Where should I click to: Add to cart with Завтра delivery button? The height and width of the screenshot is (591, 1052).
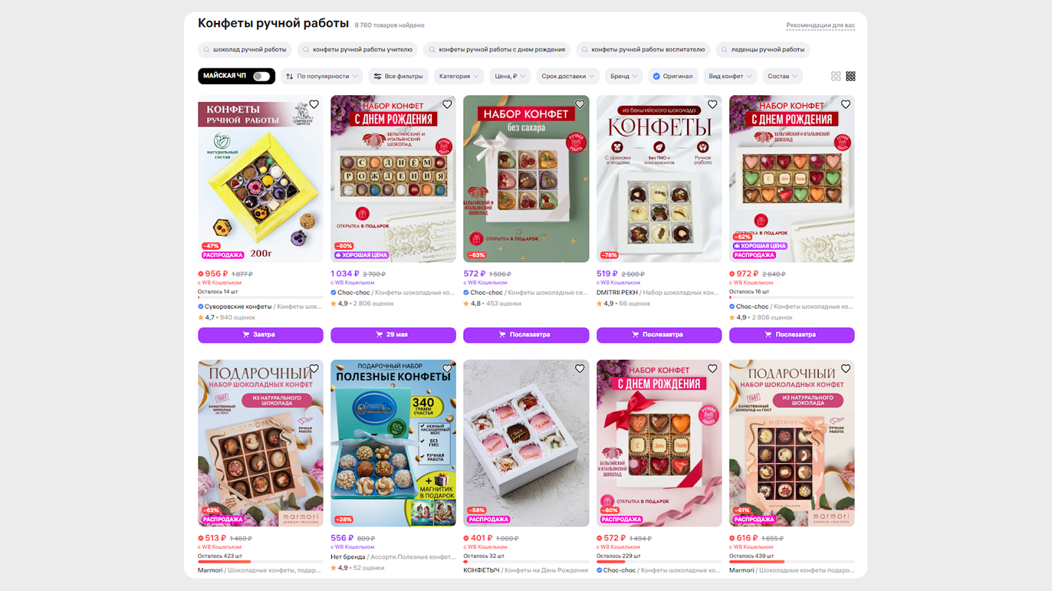point(260,335)
